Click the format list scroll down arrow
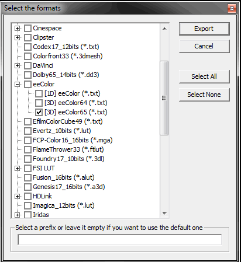 (x=164, y=214)
